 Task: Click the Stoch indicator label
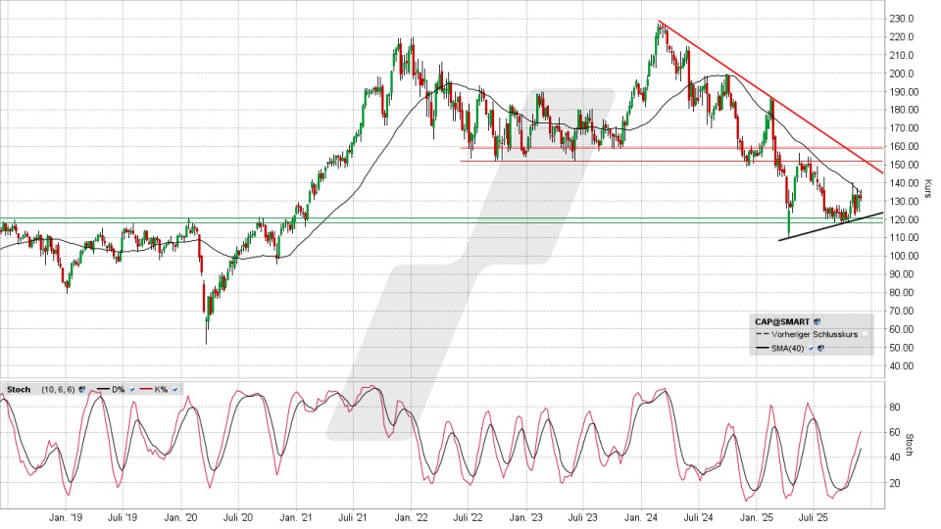coord(19,390)
